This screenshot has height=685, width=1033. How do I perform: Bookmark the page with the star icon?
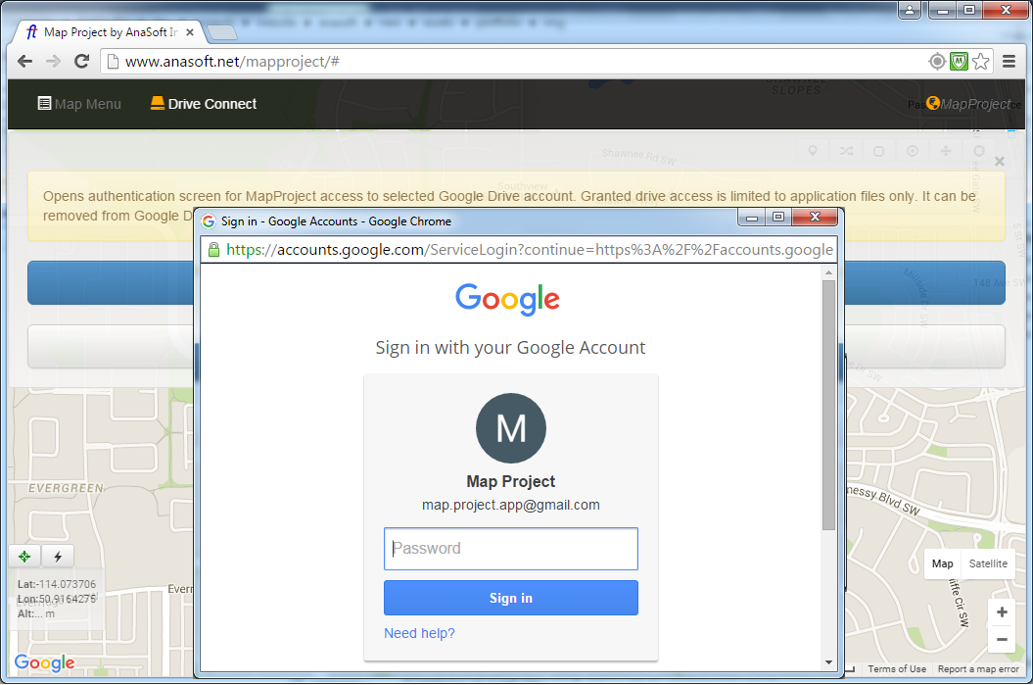981,62
